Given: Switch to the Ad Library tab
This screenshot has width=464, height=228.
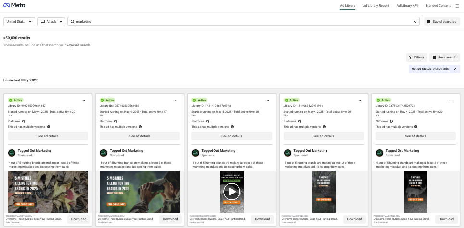Looking at the screenshot, I should point(348,6).
